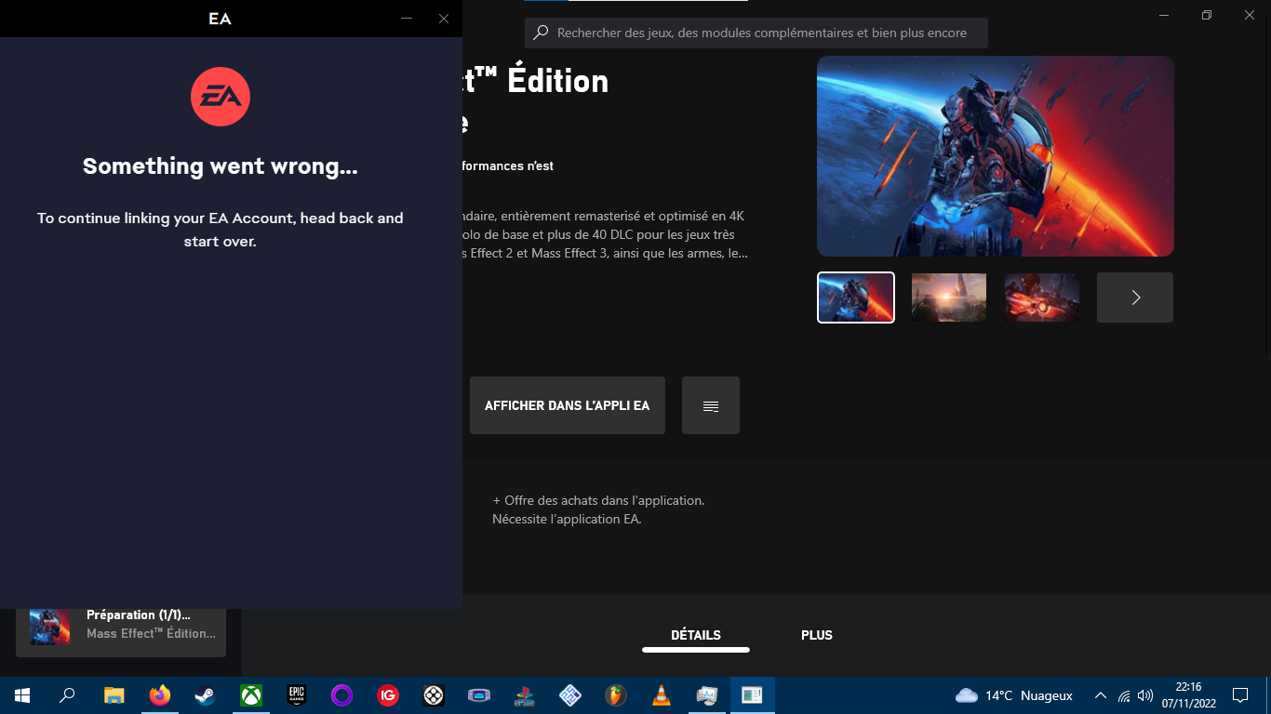
Task: Open Windows taskbar search
Action: click(67, 695)
